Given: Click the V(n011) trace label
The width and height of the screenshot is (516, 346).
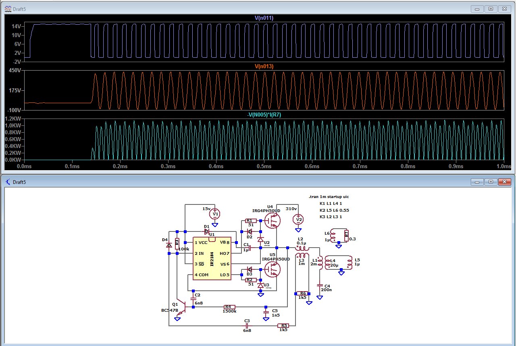Looking at the screenshot, I should (x=264, y=18).
